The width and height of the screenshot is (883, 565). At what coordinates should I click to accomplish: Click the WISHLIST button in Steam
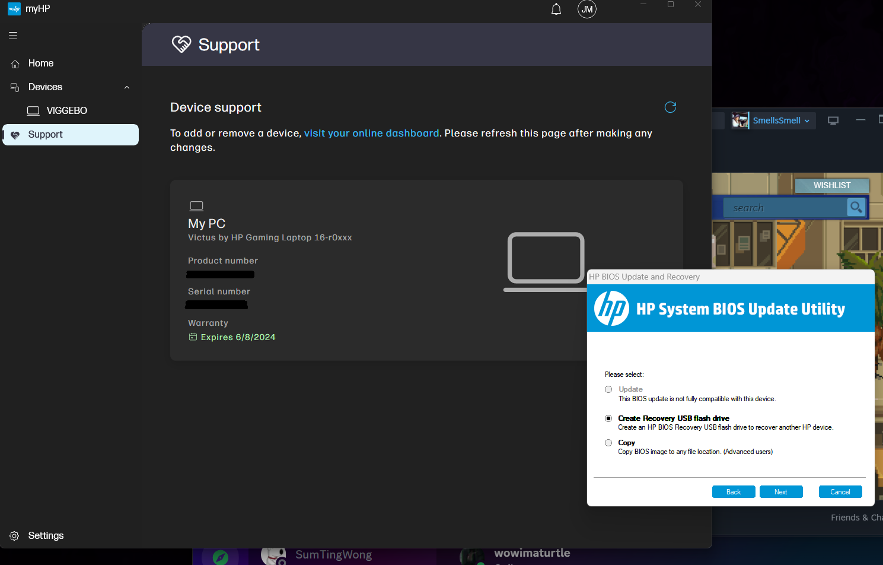832,186
